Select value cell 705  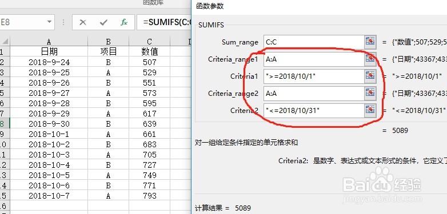point(149,154)
